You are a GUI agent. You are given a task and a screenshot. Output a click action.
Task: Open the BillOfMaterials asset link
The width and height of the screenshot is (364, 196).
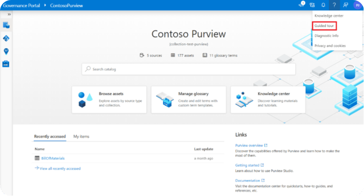pyautogui.click(x=53, y=158)
